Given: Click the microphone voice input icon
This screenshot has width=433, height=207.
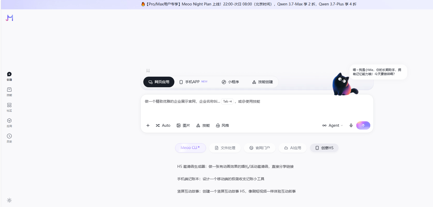Looking at the screenshot, I should click(351, 125).
